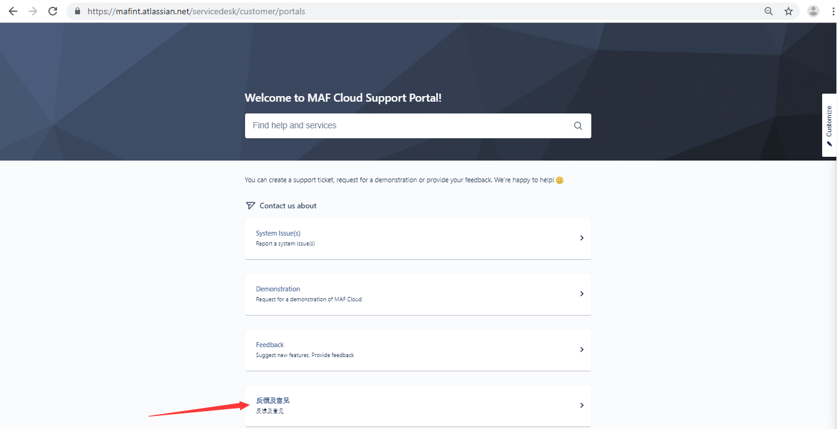Focus the Find help and services field

(418, 126)
